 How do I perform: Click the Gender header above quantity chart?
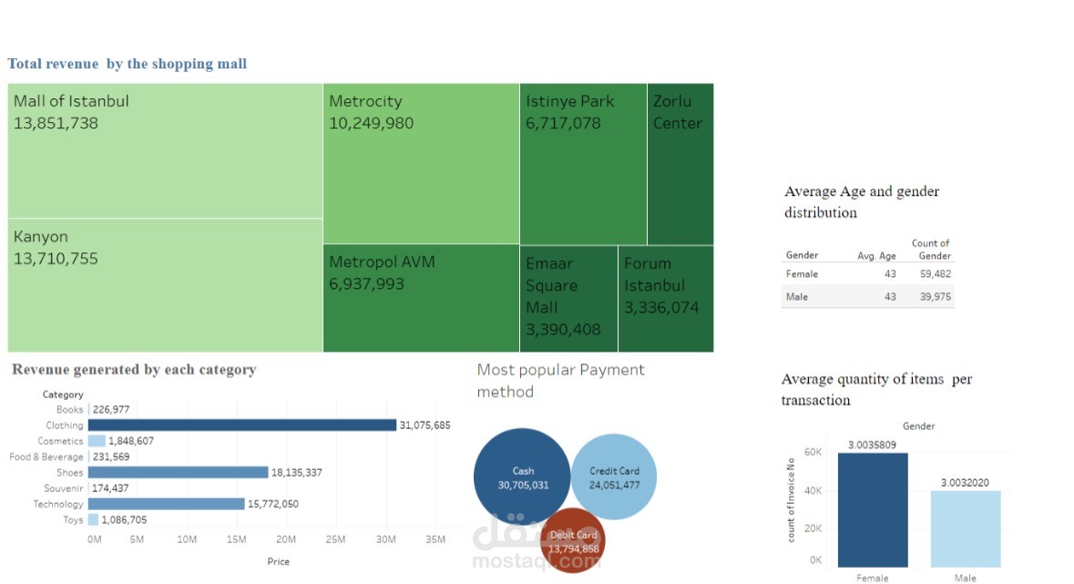point(918,425)
